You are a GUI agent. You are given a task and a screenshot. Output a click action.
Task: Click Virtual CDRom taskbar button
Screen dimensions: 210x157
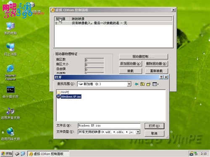tap(48, 154)
